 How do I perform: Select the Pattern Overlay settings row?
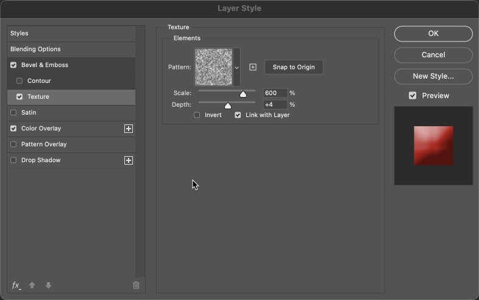(71, 145)
